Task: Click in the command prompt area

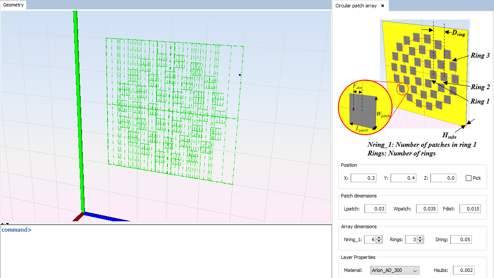Action: pos(165,251)
